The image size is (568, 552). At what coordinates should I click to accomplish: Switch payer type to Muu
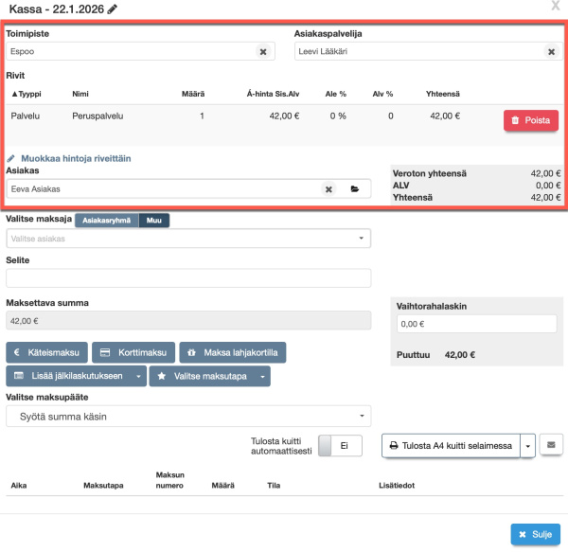[154, 221]
